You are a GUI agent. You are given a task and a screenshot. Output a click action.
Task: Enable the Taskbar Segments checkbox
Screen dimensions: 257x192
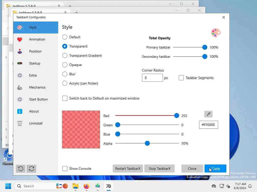(x=181, y=78)
